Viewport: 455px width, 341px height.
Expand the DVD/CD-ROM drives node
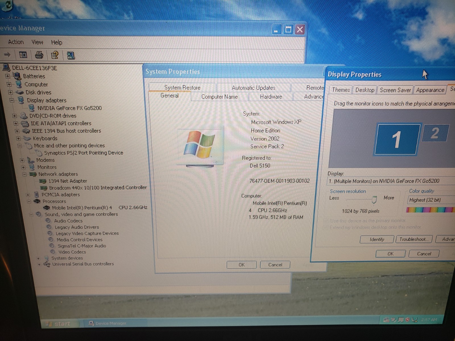pos(15,116)
